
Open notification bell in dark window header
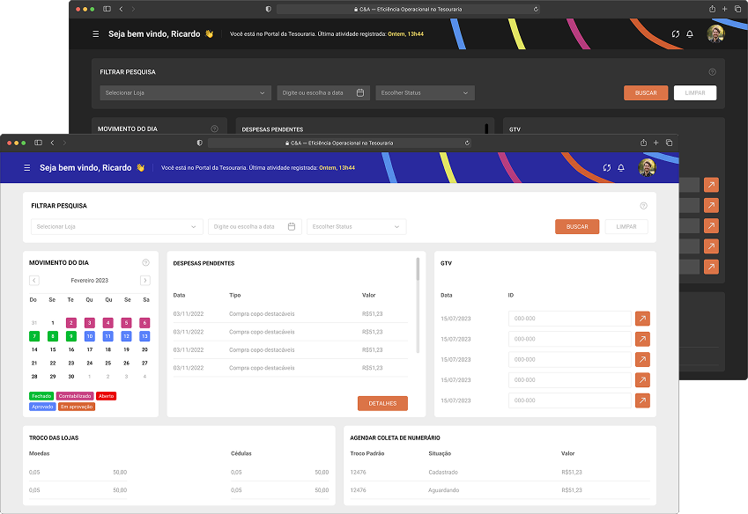coord(690,33)
